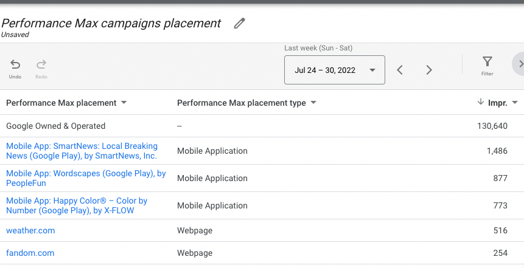
Task: Click the Undo arrow icon
Action: tap(15, 65)
